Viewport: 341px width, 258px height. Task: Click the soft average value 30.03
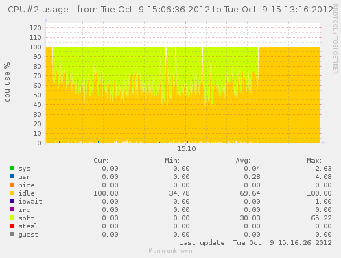tap(250, 218)
